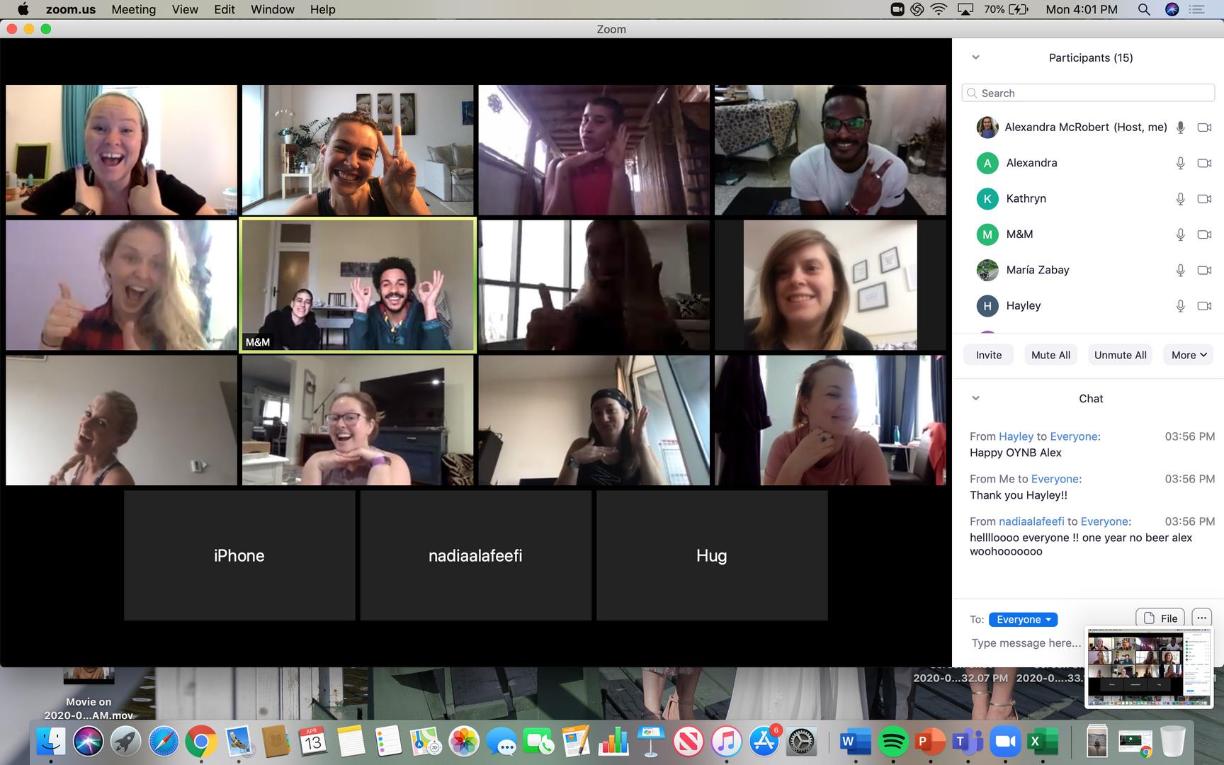Screen dimensions: 1224x765
Task: Open the Meeting menu
Action: 133,9
